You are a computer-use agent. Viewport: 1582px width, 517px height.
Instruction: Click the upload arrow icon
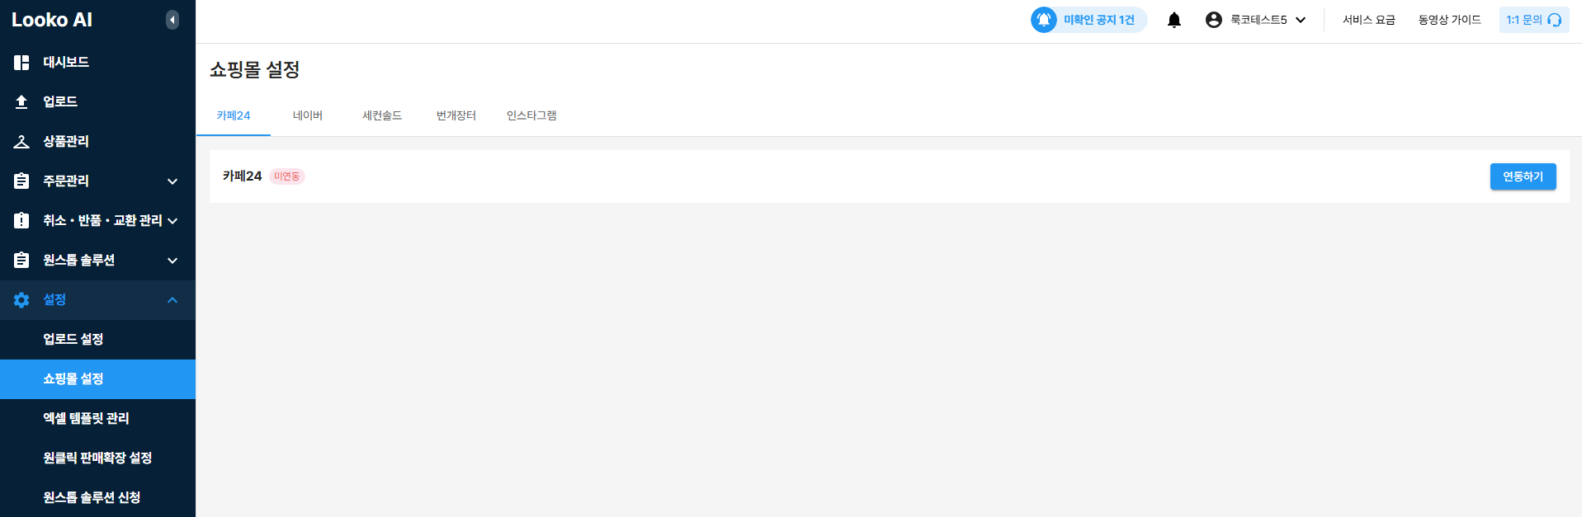[x=21, y=102]
